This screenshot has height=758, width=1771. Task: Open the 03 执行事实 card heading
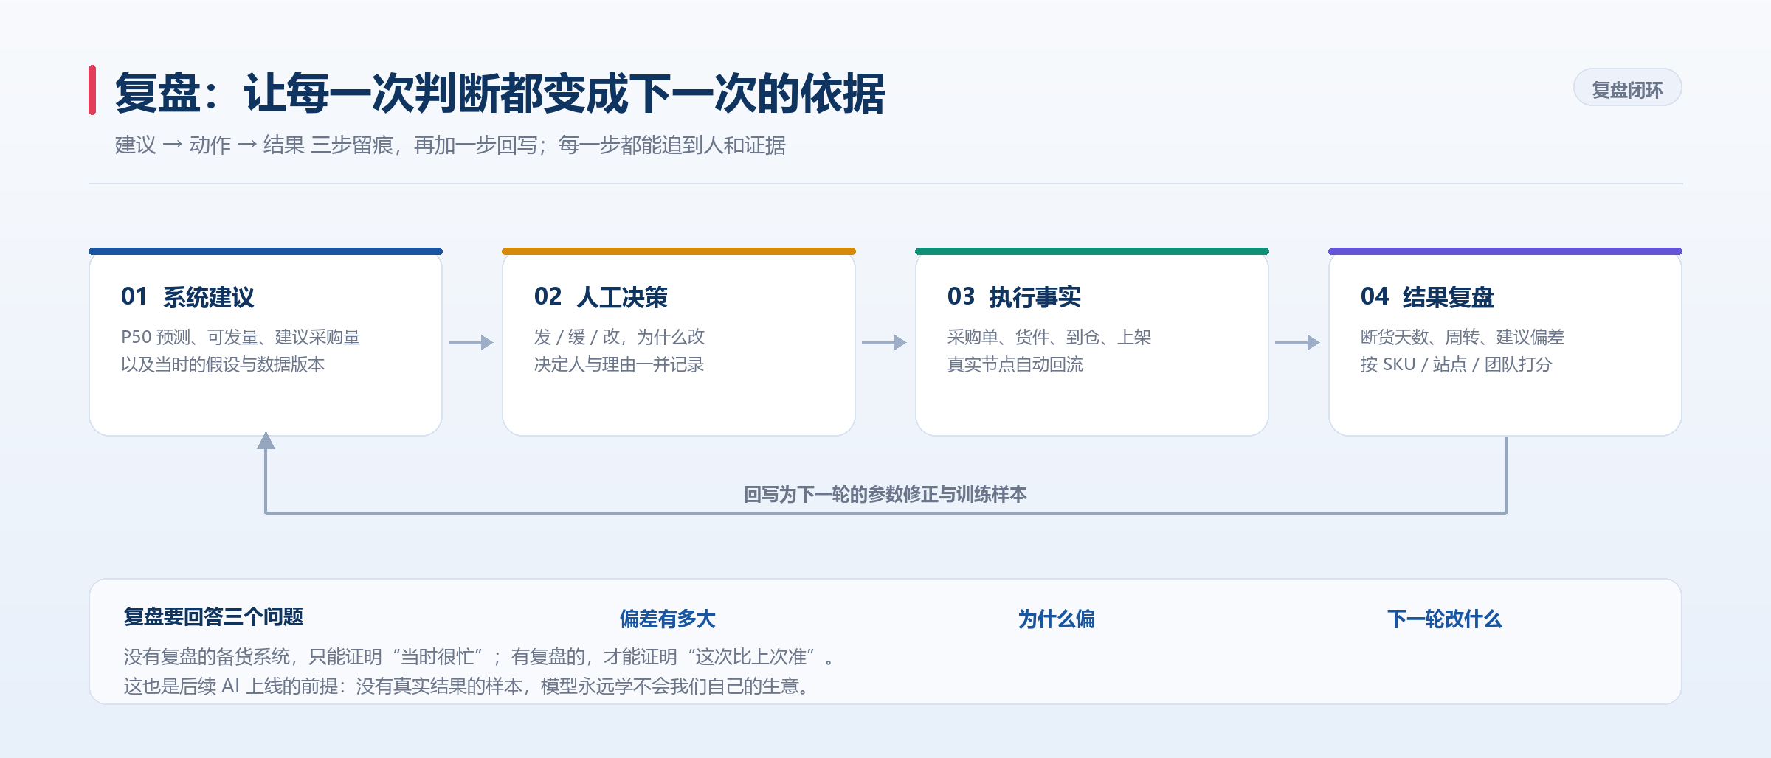[1014, 297]
